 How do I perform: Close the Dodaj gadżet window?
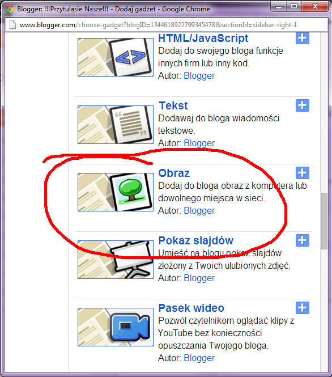[315, 6]
